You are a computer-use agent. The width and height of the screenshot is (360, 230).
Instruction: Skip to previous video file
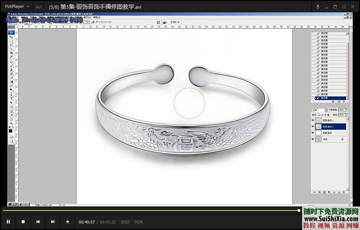tap(38, 222)
